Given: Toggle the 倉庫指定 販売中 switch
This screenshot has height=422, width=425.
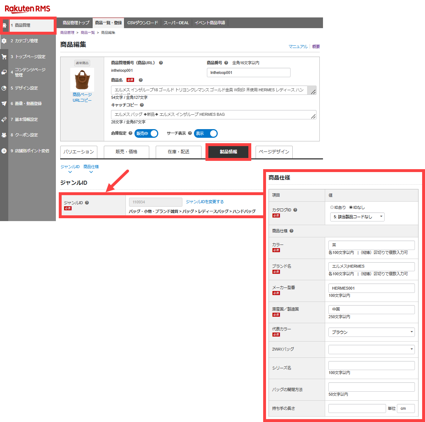Looking at the screenshot, I should (146, 133).
